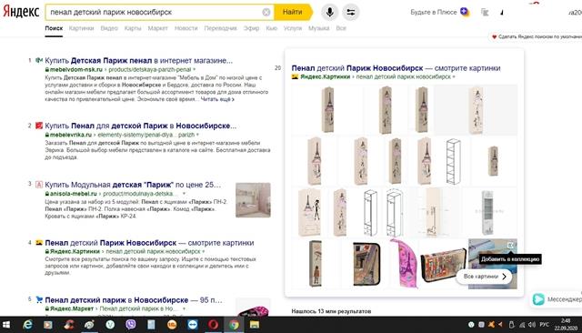This screenshot has height=333, width=582.
Task: Open Viber from the taskbar
Action: 130,325
